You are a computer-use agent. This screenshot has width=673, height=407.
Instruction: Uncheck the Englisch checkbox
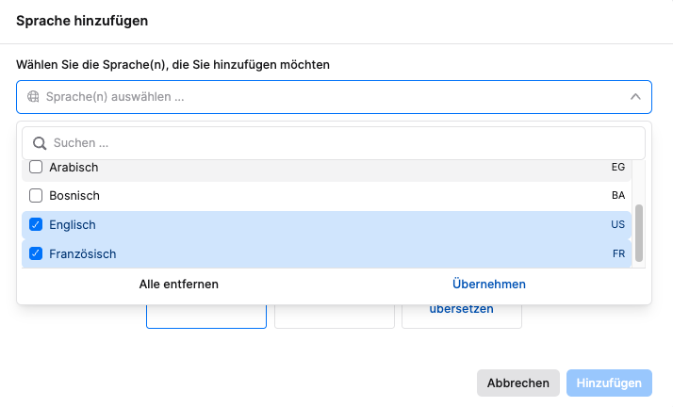coord(36,224)
